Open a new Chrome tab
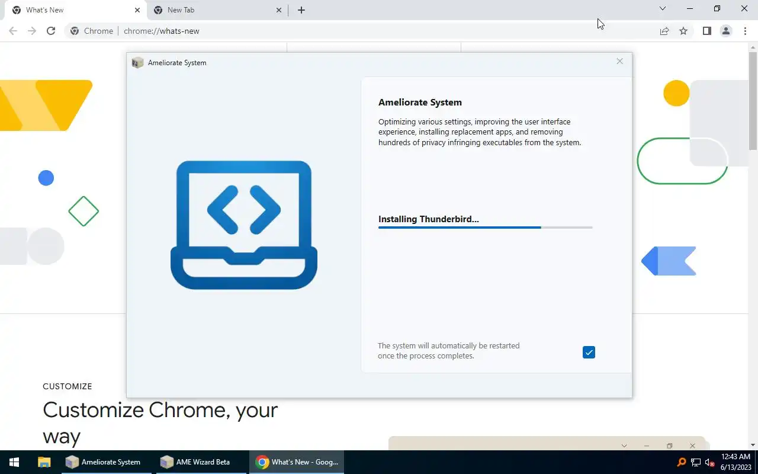The height and width of the screenshot is (474, 758). point(301,10)
